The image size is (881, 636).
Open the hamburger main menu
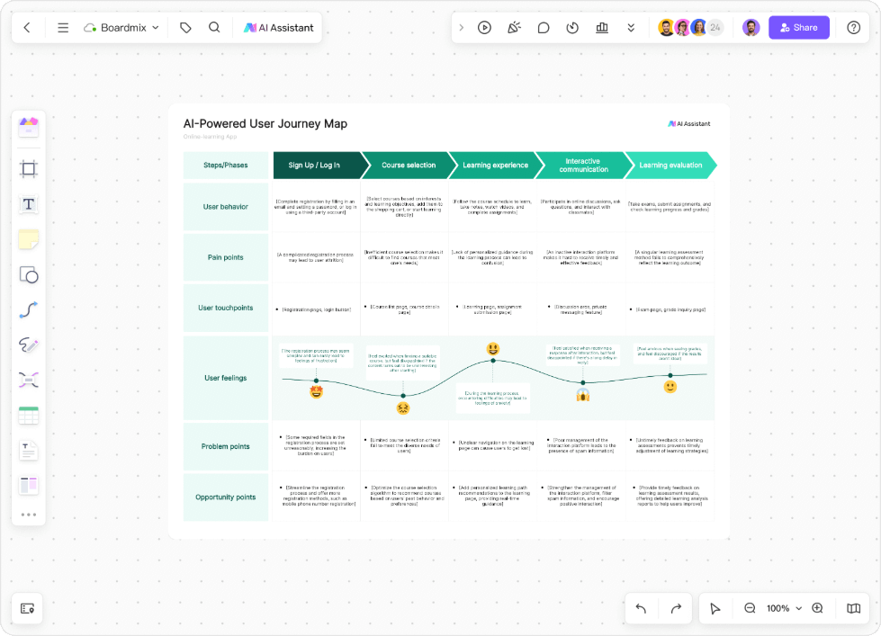(x=63, y=28)
